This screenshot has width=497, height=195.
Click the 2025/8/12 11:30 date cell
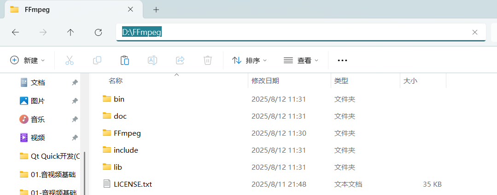pyautogui.click(x=279, y=133)
